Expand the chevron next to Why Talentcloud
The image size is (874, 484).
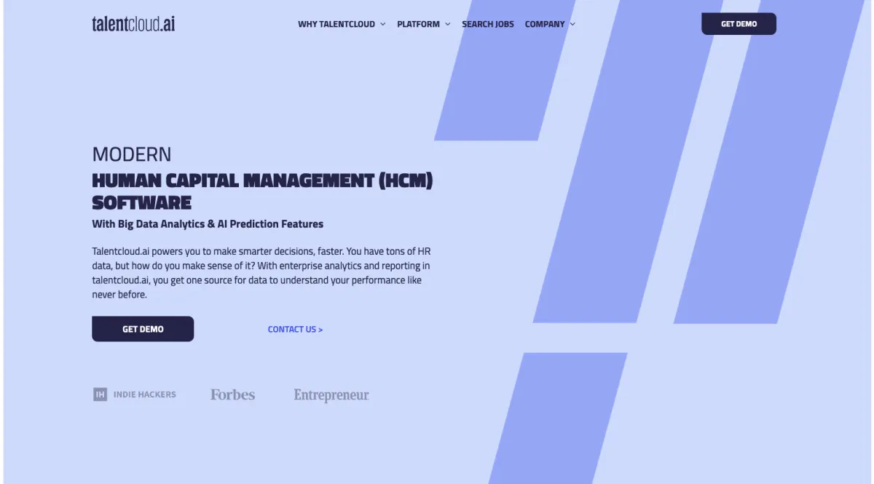pyautogui.click(x=382, y=24)
